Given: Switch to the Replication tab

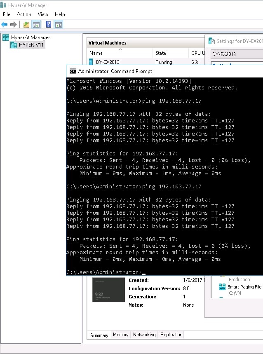Looking at the screenshot, I should tap(171, 335).
